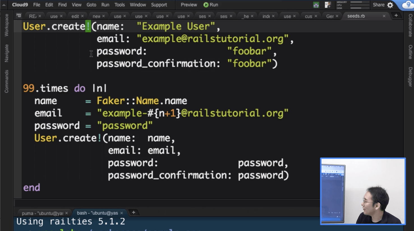This screenshot has width=414, height=231.
Task: Open the Navigate side panel
Action: pyautogui.click(x=6, y=53)
